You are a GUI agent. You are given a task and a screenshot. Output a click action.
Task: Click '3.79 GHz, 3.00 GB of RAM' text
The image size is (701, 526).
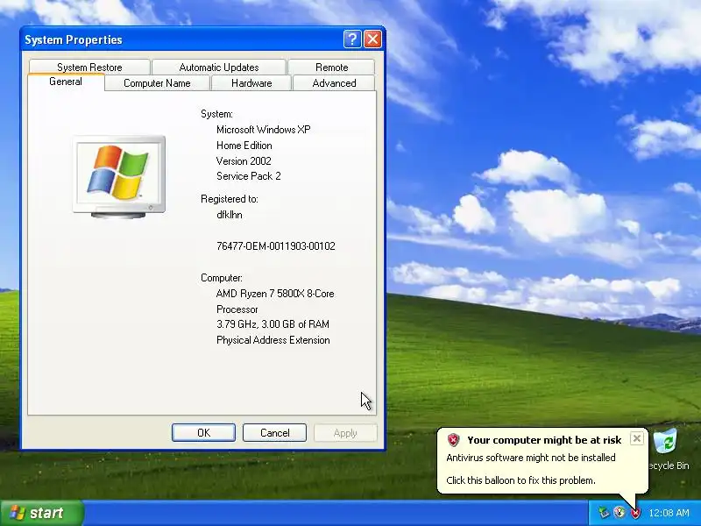coord(273,324)
